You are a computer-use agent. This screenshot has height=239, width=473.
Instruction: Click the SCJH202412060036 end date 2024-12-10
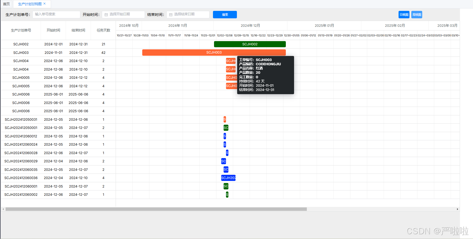78,178
